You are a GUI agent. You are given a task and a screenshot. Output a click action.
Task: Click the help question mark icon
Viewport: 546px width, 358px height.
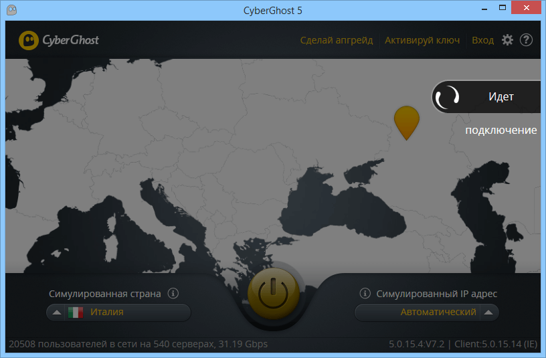[x=526, y=40]
